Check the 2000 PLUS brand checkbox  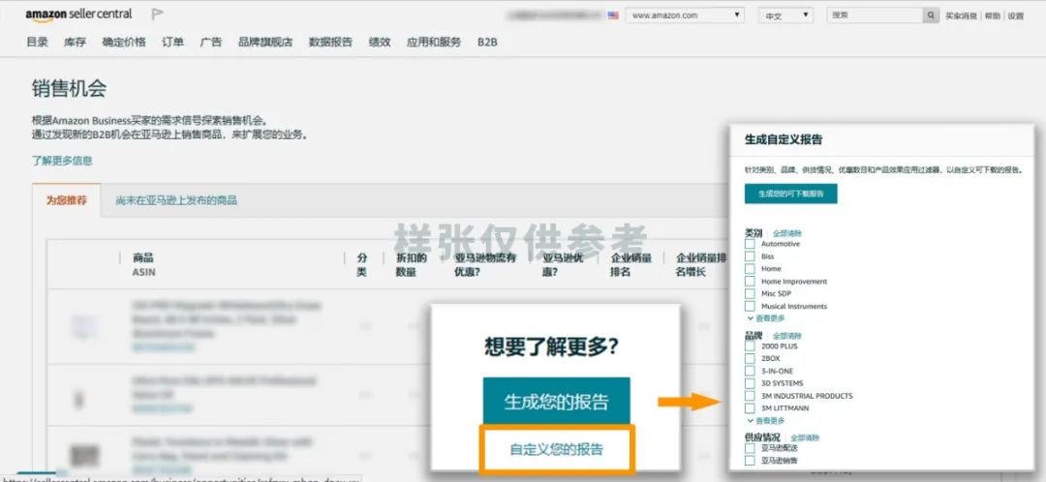(x=750, y=346)
